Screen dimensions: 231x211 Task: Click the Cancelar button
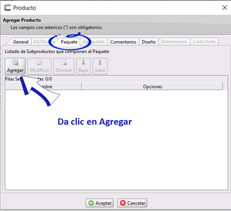click(x=132, y=203)
